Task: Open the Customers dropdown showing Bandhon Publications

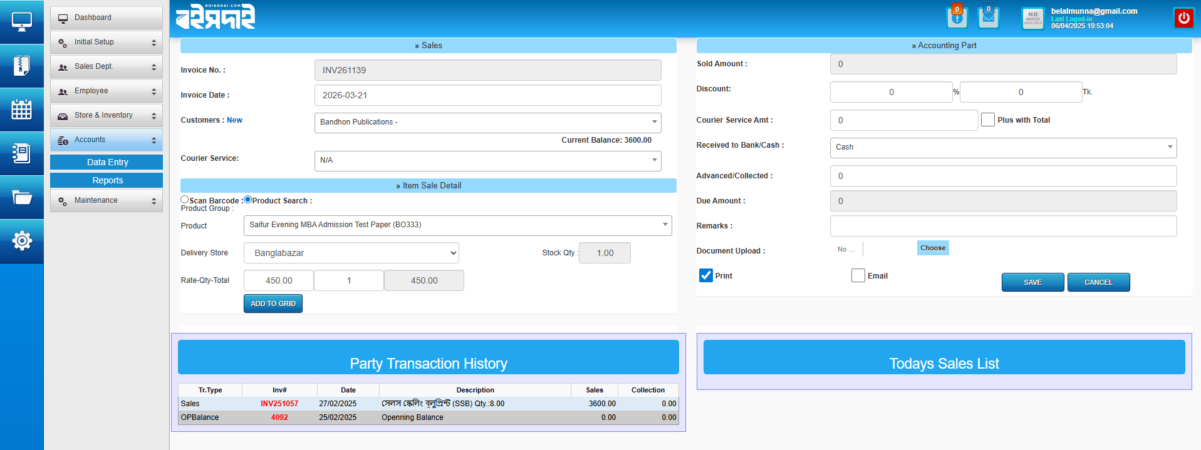Action: click(487, 122)
